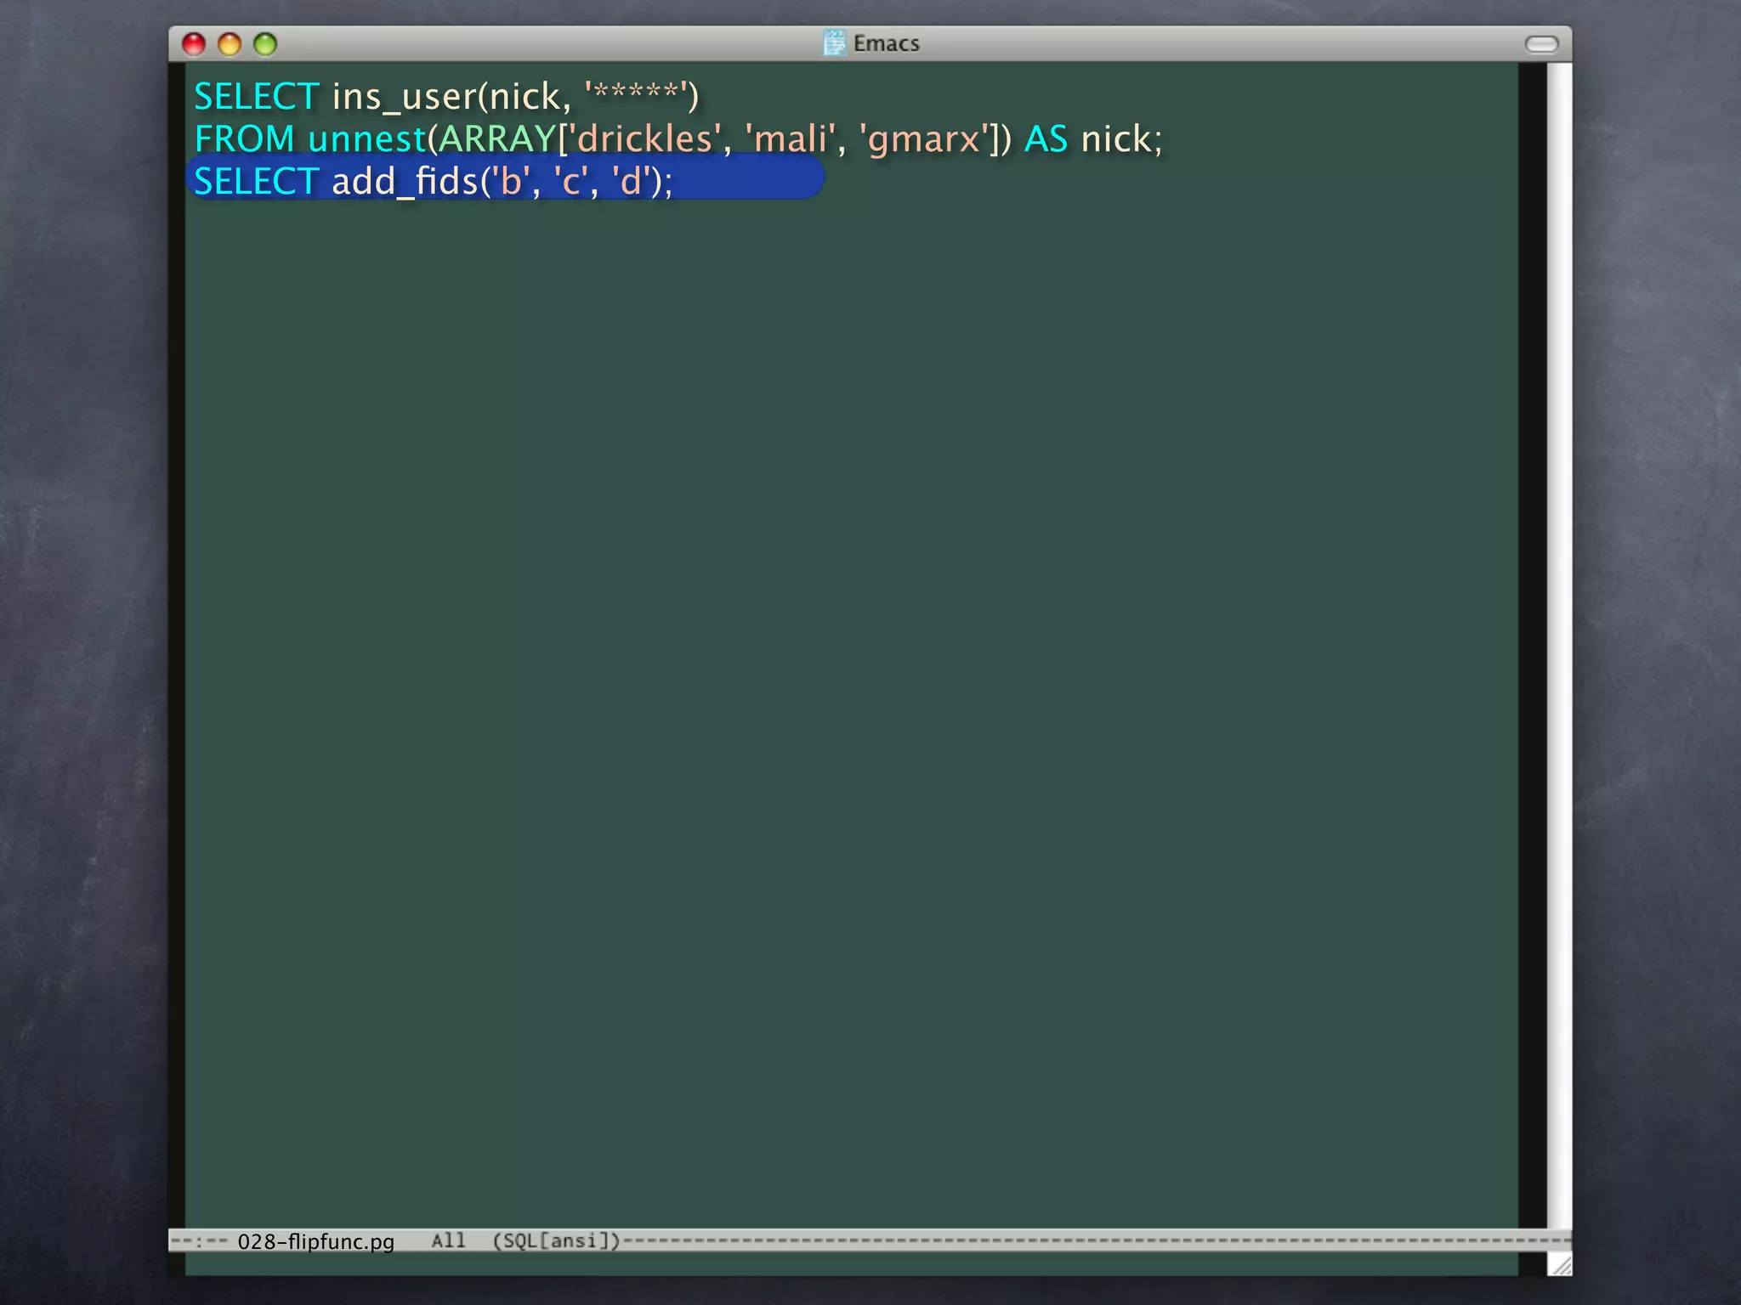The width and height of the screenshot is (1741, 1305).
Task: Click the 'mali' string literal
Action: (x=791, y=139)
